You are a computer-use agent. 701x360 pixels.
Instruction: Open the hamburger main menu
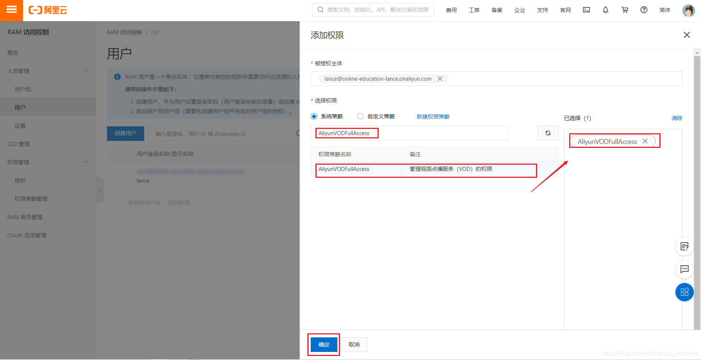(11, 10)
